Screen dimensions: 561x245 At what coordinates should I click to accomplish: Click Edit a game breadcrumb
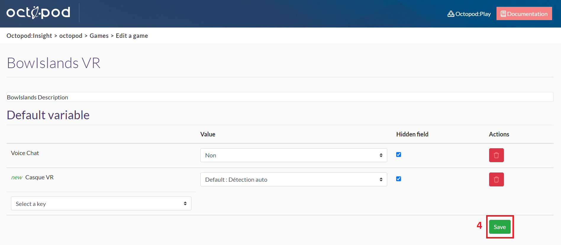[x=132, y=36]
